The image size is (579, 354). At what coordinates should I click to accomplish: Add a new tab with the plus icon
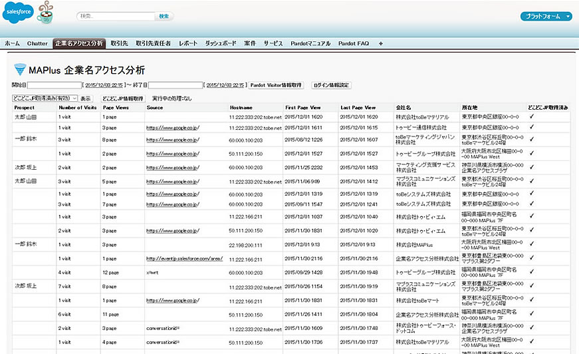click(x=381, y=44)
